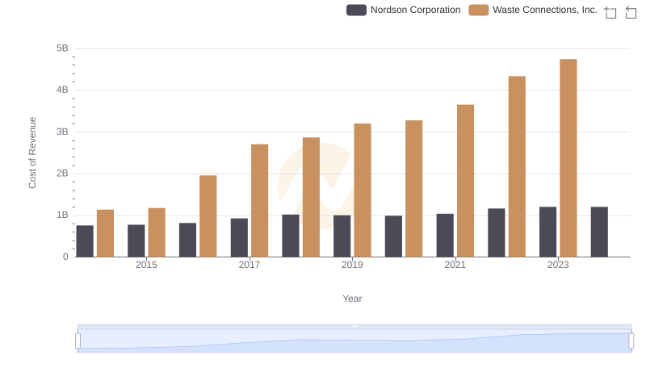Select Nordson 2023 dark bar
This screenshot has width=646, height=372.
click(547, 232)
